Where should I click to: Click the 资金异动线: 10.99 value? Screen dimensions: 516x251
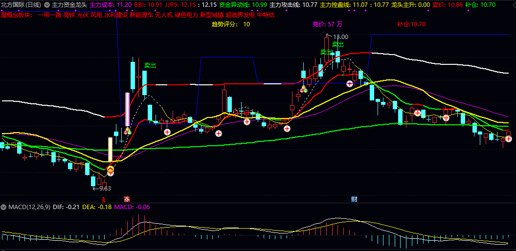tap(243, 5)
